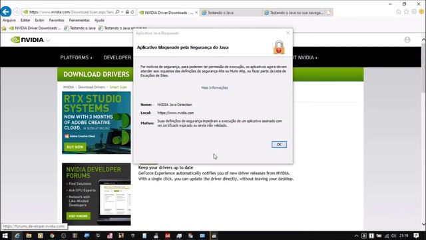The image size is (426, 240).
Task: Open the Ajuda menu
Action: coord(99,20)
